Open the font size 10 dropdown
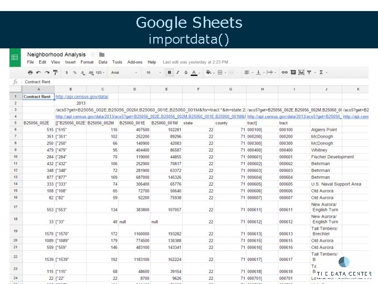Image resolution: width=378 pixels, height=284 pixels. 153,73
